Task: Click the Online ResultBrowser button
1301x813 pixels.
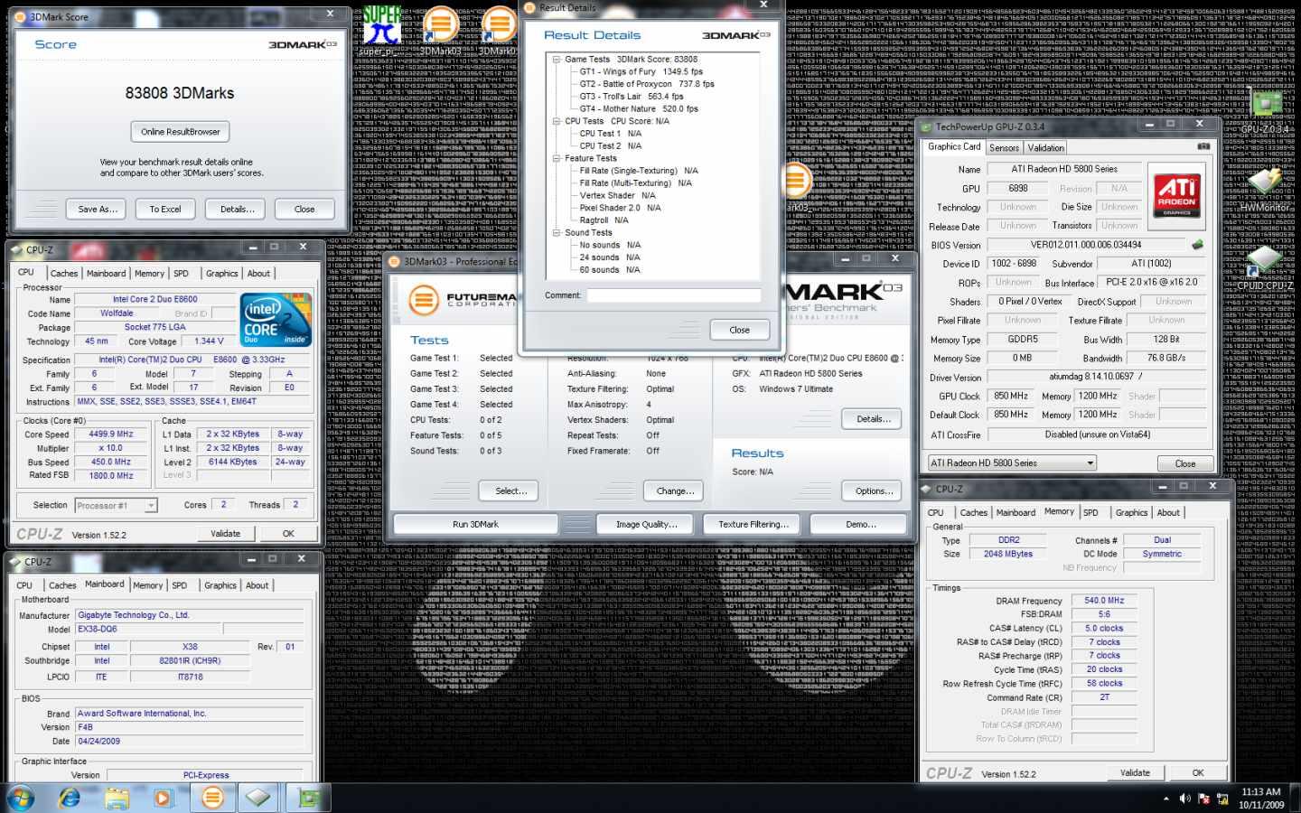Action: pyautogui.click(x=180, y=132)
